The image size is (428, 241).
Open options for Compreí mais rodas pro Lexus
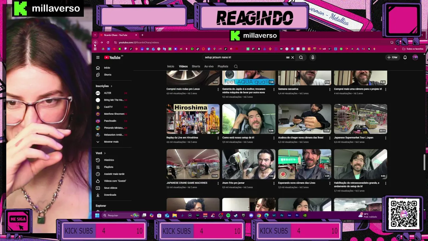[218, 89]
